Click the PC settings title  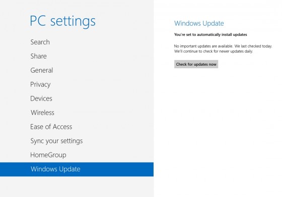[x=62, y=21]
